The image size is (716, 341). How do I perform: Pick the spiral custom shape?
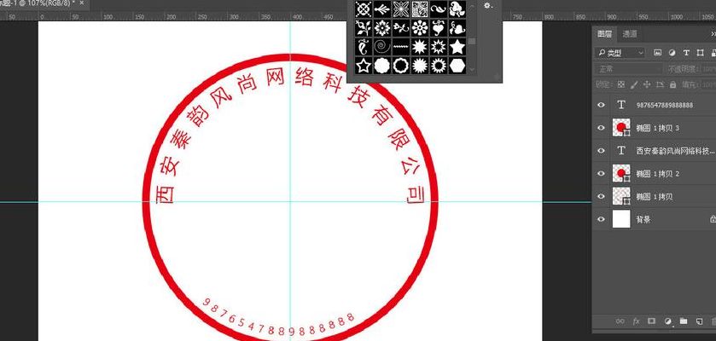click(381, 47)
